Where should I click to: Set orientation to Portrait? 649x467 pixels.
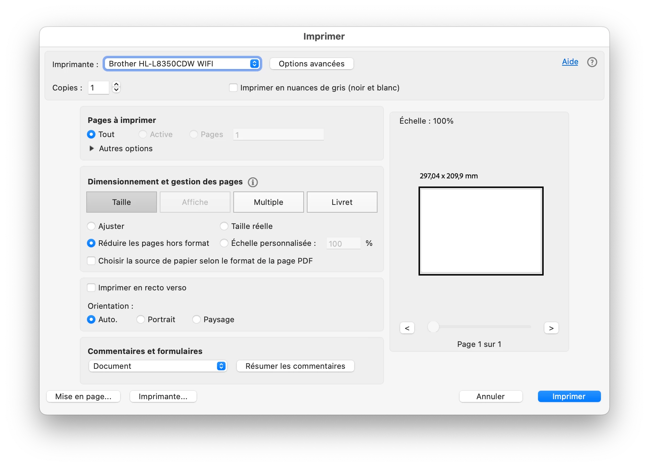coord(141,319)
